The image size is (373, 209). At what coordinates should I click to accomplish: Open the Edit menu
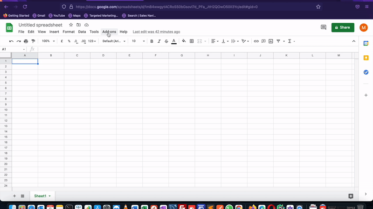click(x=31, y=32)
